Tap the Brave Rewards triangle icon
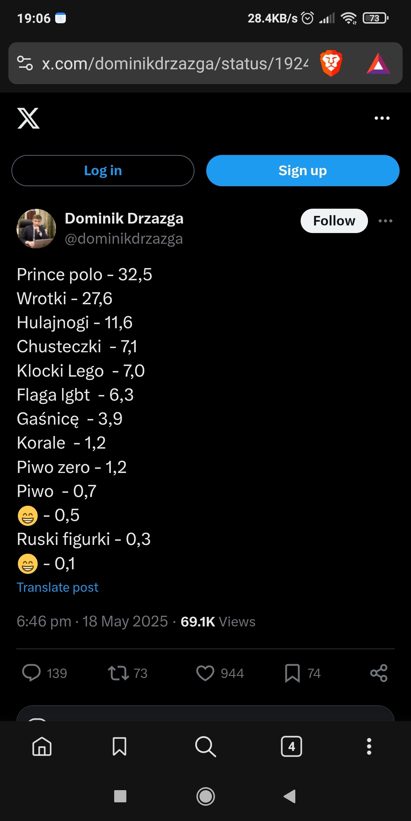 pos(378,64)
